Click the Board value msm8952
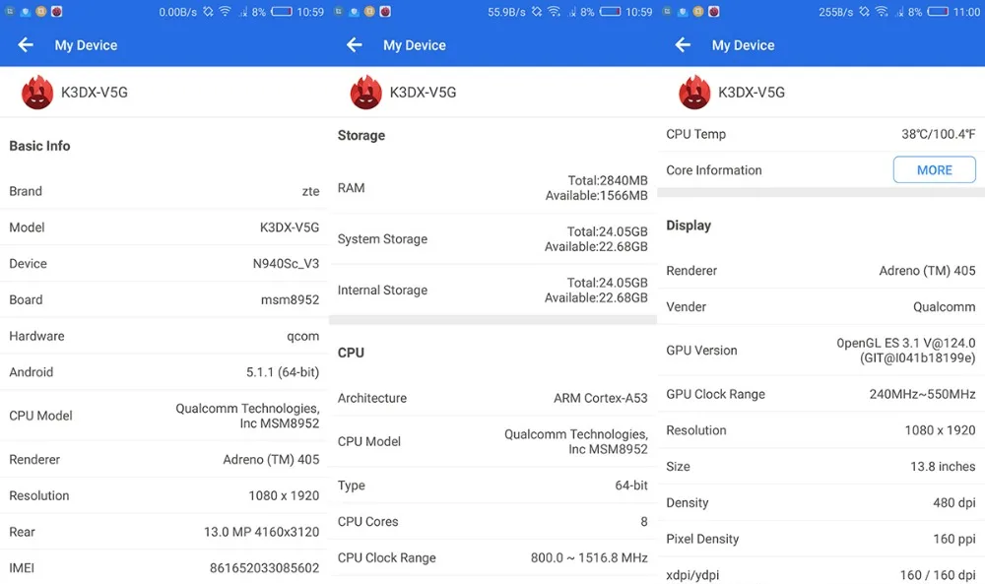 (x=291, y=300)
